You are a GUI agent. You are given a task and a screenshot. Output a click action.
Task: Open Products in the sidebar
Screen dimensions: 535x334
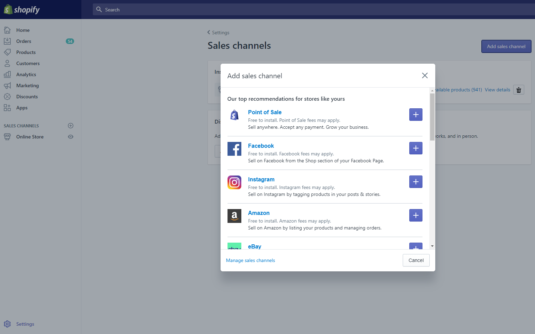click(26, 52)
